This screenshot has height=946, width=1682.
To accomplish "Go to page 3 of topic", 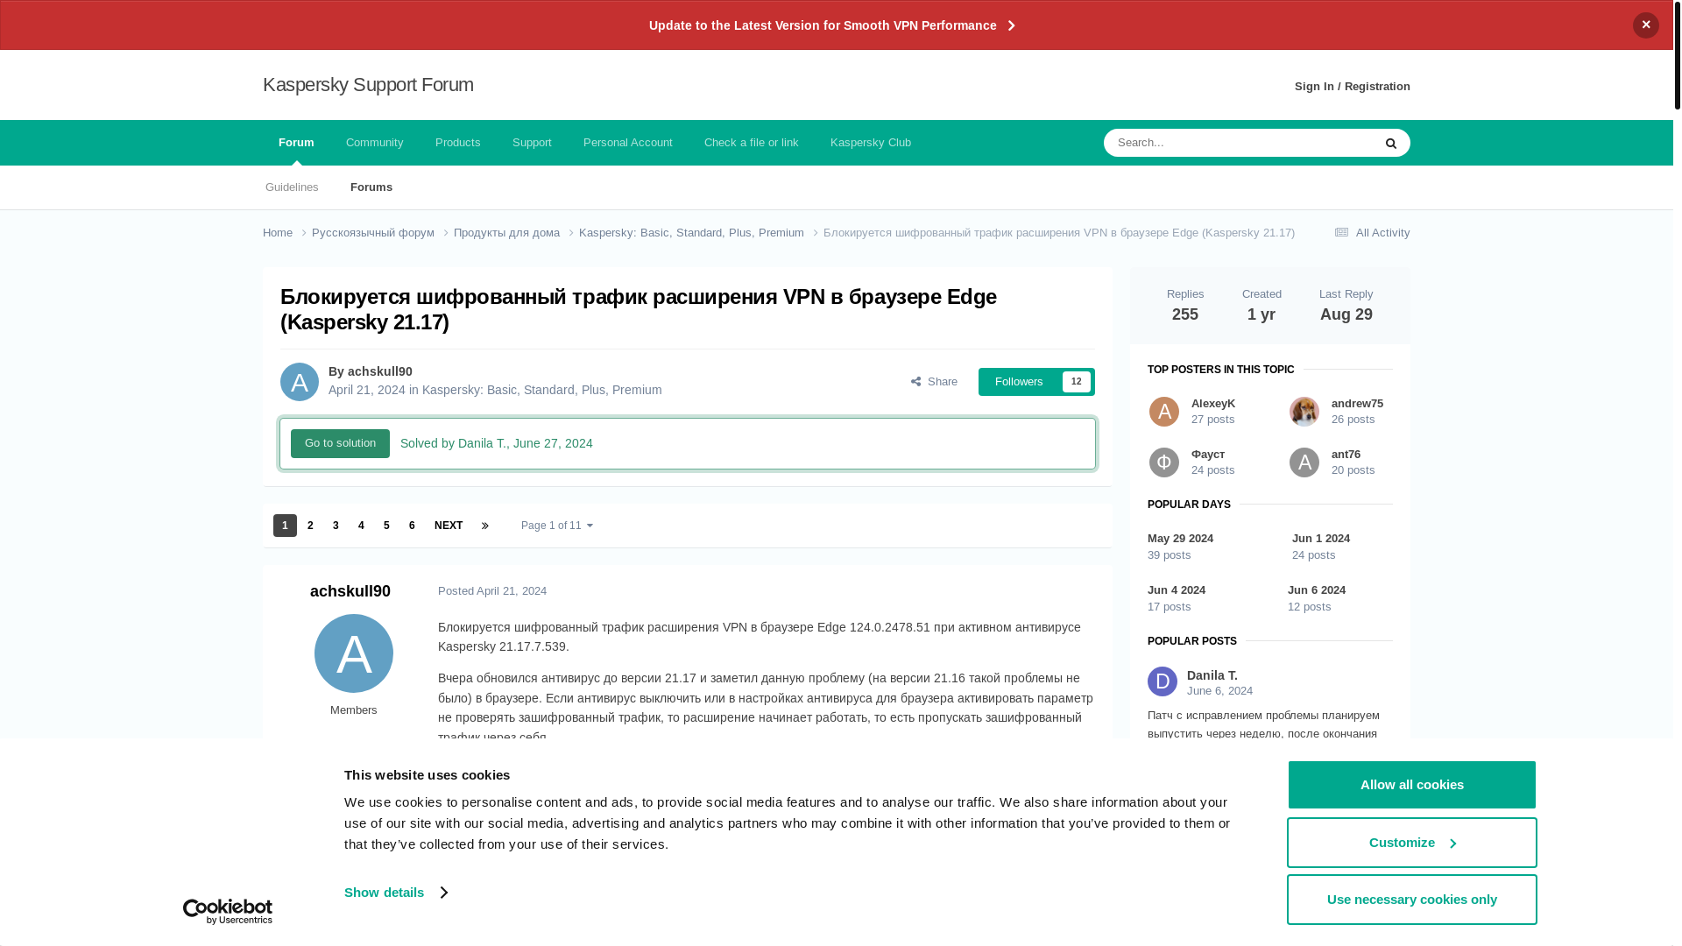I will (336, 526).
